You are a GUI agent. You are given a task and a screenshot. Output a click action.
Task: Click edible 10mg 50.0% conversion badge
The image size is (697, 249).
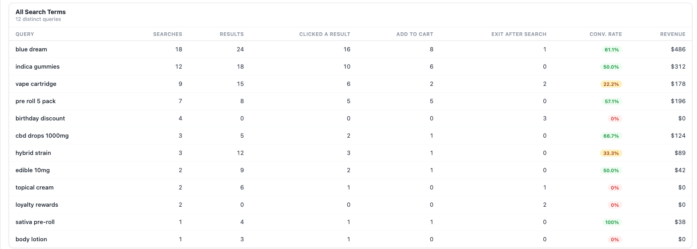pos(611,170)
